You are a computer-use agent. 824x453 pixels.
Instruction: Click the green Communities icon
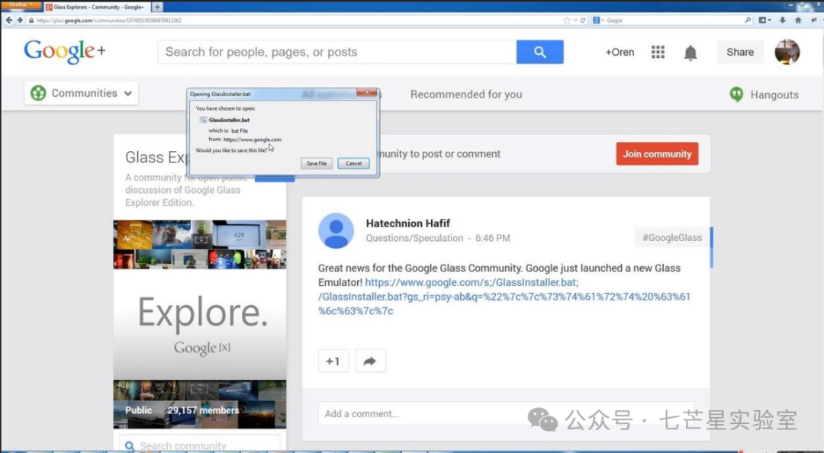click(x=38, y=93)
